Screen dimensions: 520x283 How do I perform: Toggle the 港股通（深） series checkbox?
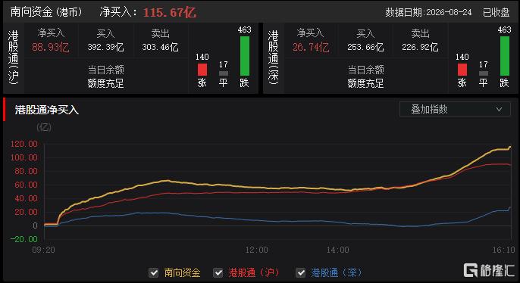(x=300, y=272)
